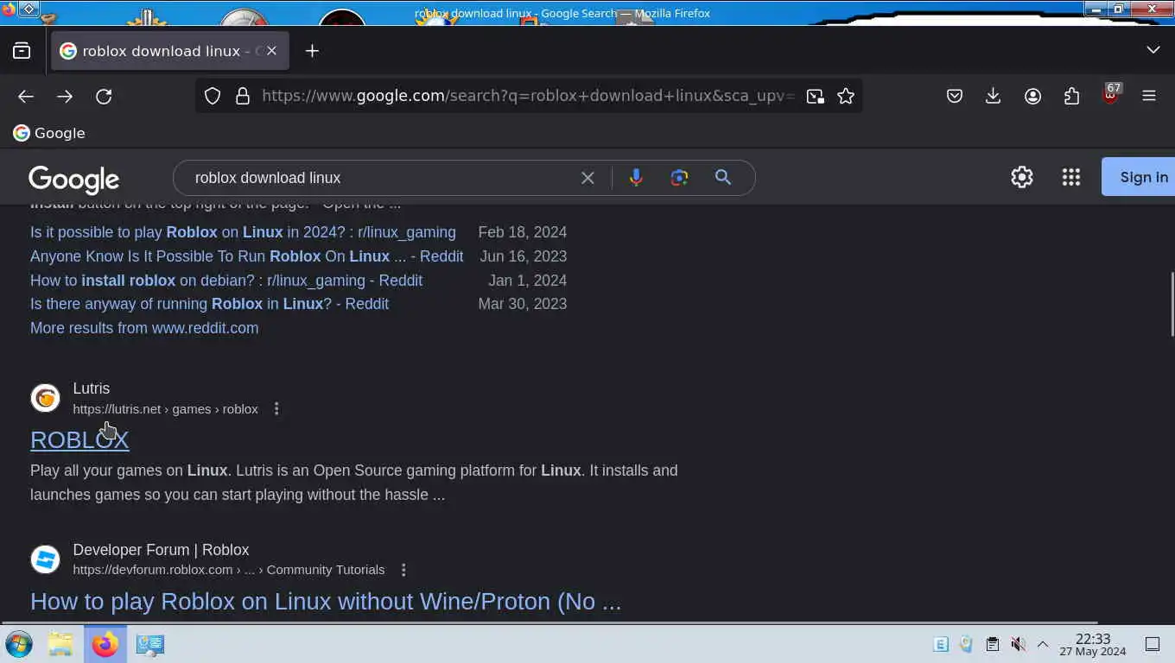1175x663 pixels.
Task: Open Pocket save icon
Action: [955, 96]
